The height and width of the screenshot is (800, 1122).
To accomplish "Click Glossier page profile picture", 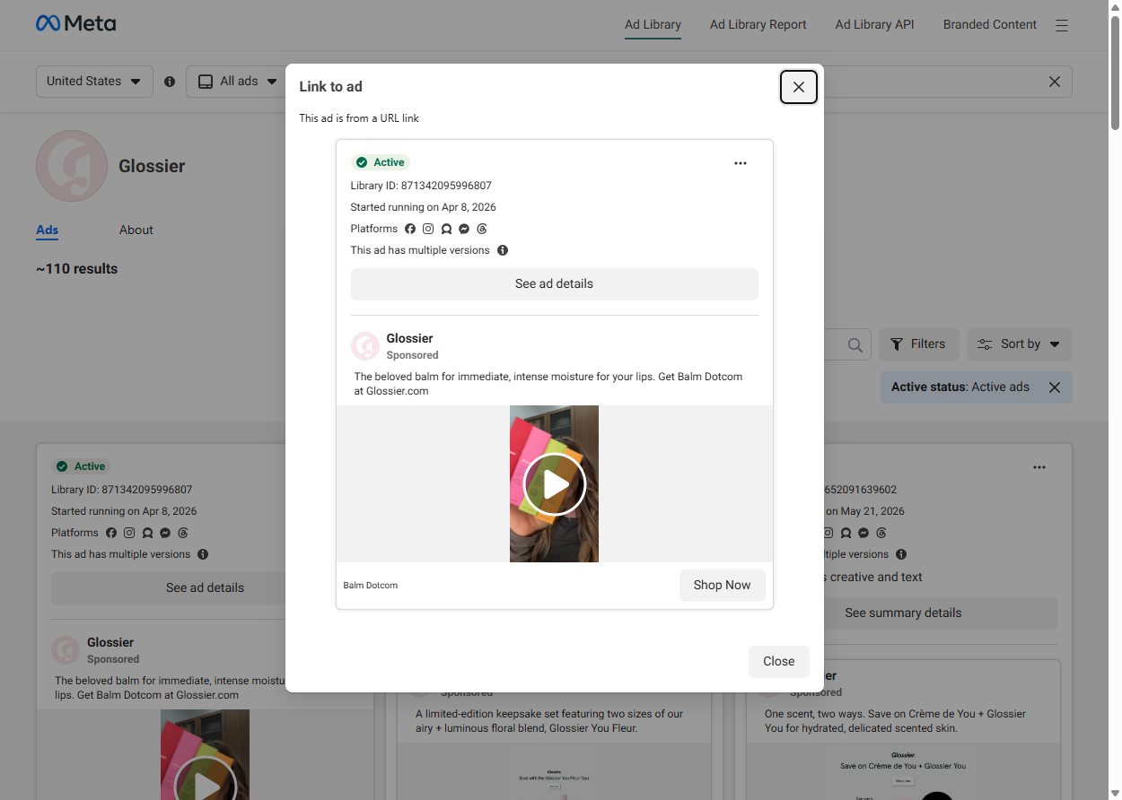I will coord(72,166).
